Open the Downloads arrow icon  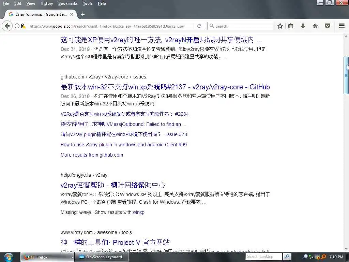click(303, 26)
